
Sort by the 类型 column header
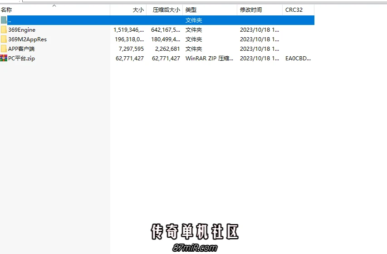click(210, 10)
